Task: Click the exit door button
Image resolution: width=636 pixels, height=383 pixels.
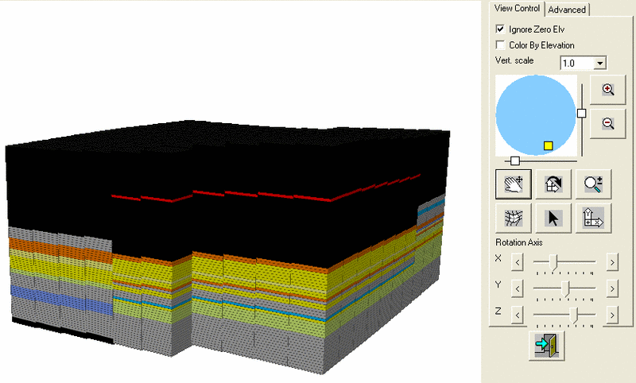Action: (x=547, y=346)
